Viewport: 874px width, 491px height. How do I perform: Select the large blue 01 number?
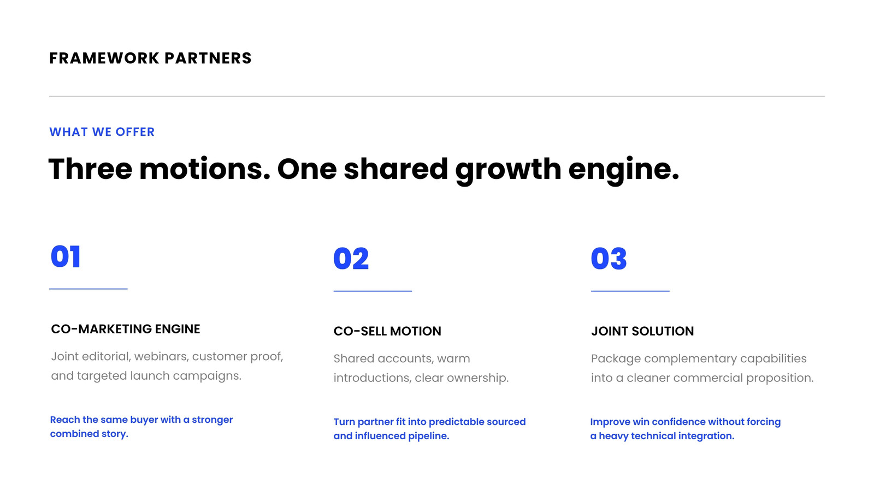pos(66,256)
